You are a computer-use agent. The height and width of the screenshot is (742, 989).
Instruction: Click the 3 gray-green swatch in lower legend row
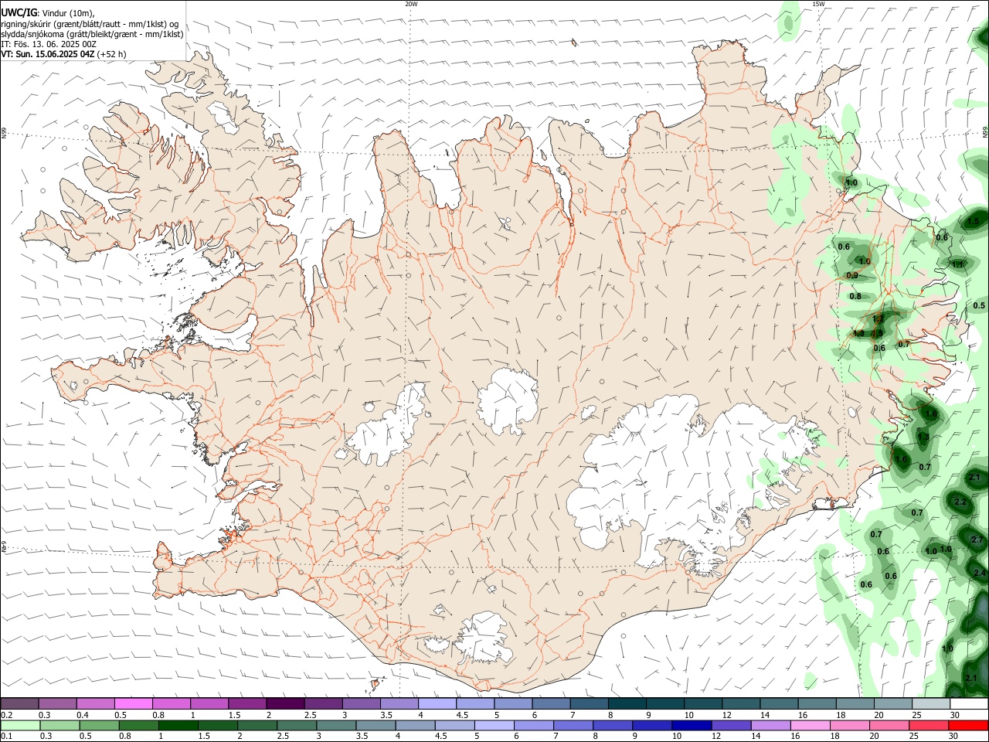336,725
